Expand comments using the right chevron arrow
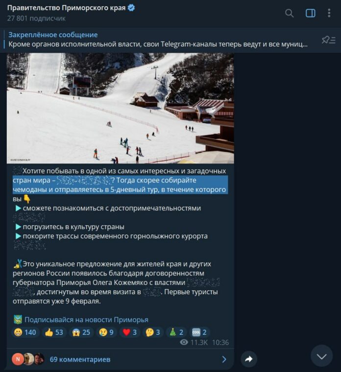Image resolution: width=341 pixels, height=372 pixels. 224,359
